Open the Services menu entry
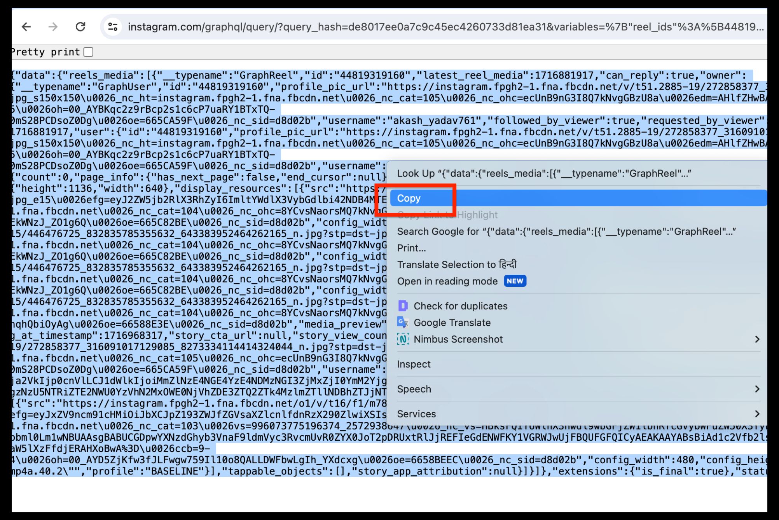 pyautogui.click(x=578, y=414)
